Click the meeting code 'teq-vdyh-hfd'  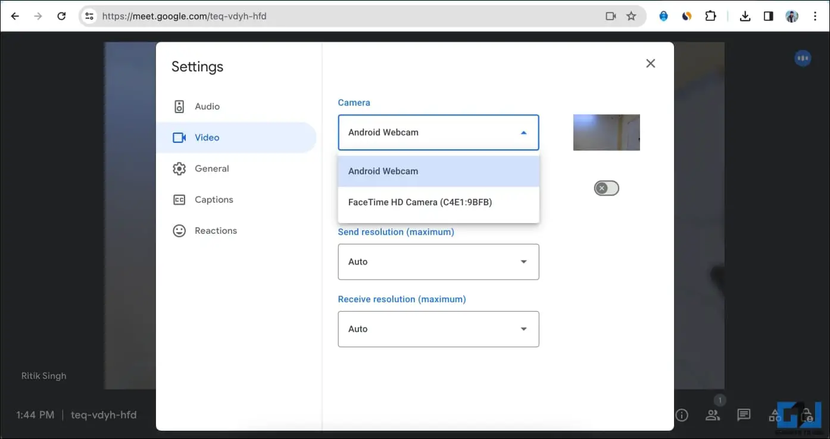point(104,415)
